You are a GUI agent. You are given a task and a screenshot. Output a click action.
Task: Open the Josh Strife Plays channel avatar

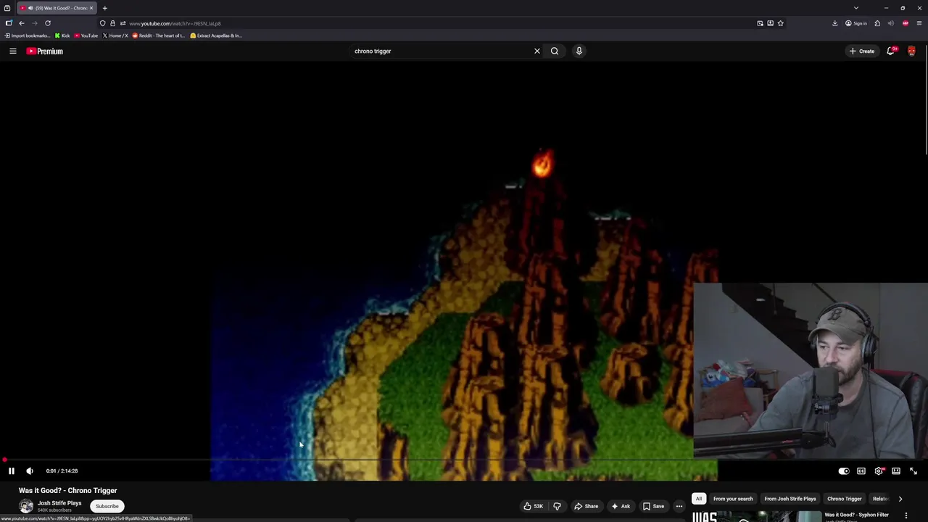click(x=26, y=506)
